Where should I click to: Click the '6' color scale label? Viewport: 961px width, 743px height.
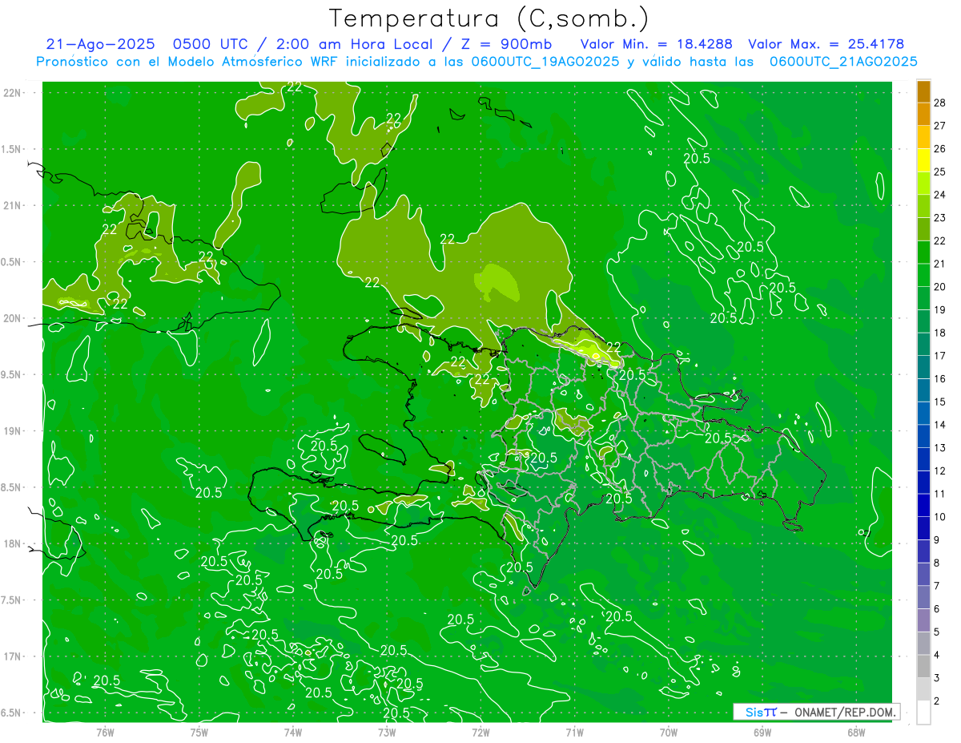click(x=938, y=609)
